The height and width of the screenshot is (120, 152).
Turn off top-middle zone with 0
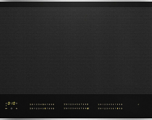[x=67, y=104]
